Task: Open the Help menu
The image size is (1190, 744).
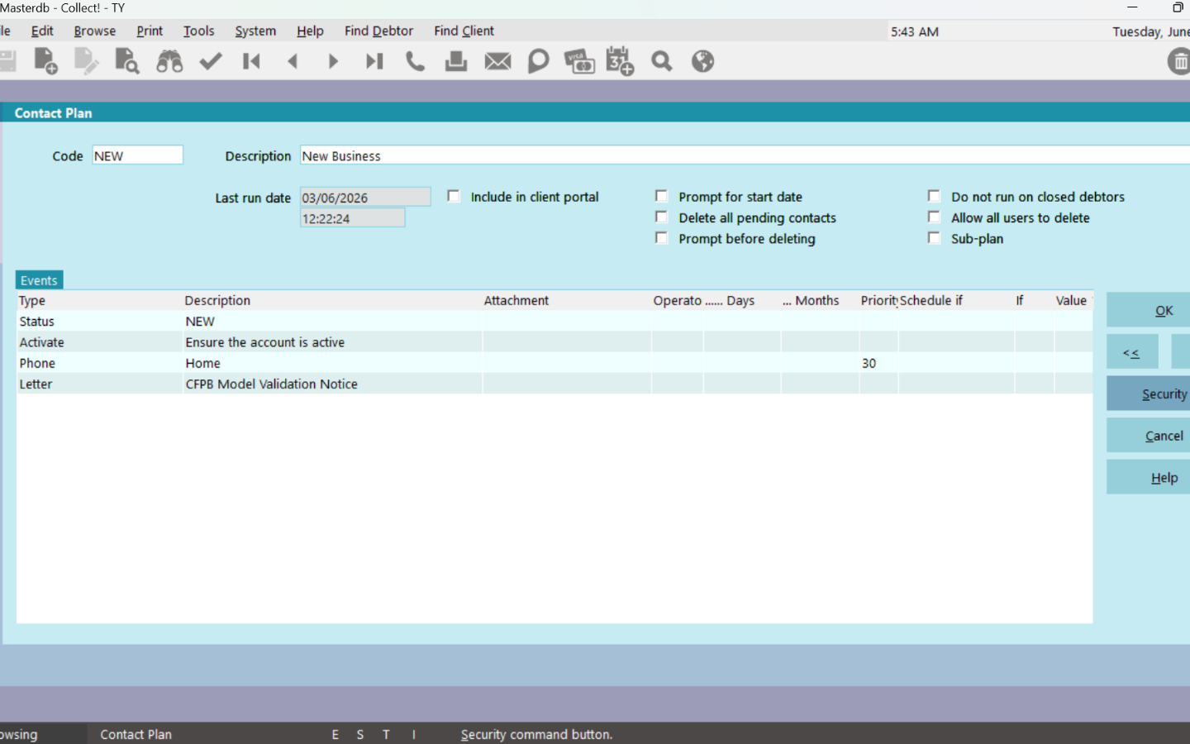Action: coord(310,31)
